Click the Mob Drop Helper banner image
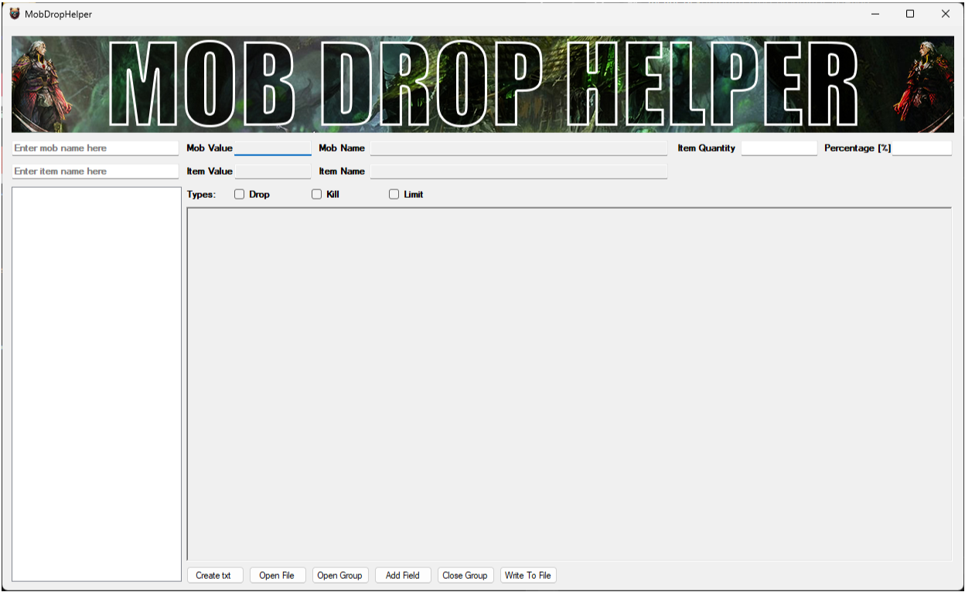 [x=482, y=84]
